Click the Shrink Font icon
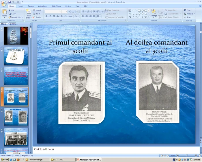 point(73,12)
